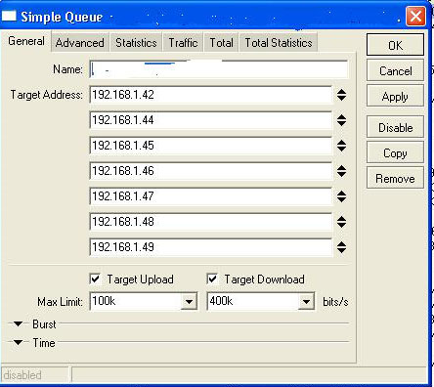Viewport: 434px width, 387px height.
Task: Open the download Max Limit 400k dropdown
Action: tap(306, 301)
